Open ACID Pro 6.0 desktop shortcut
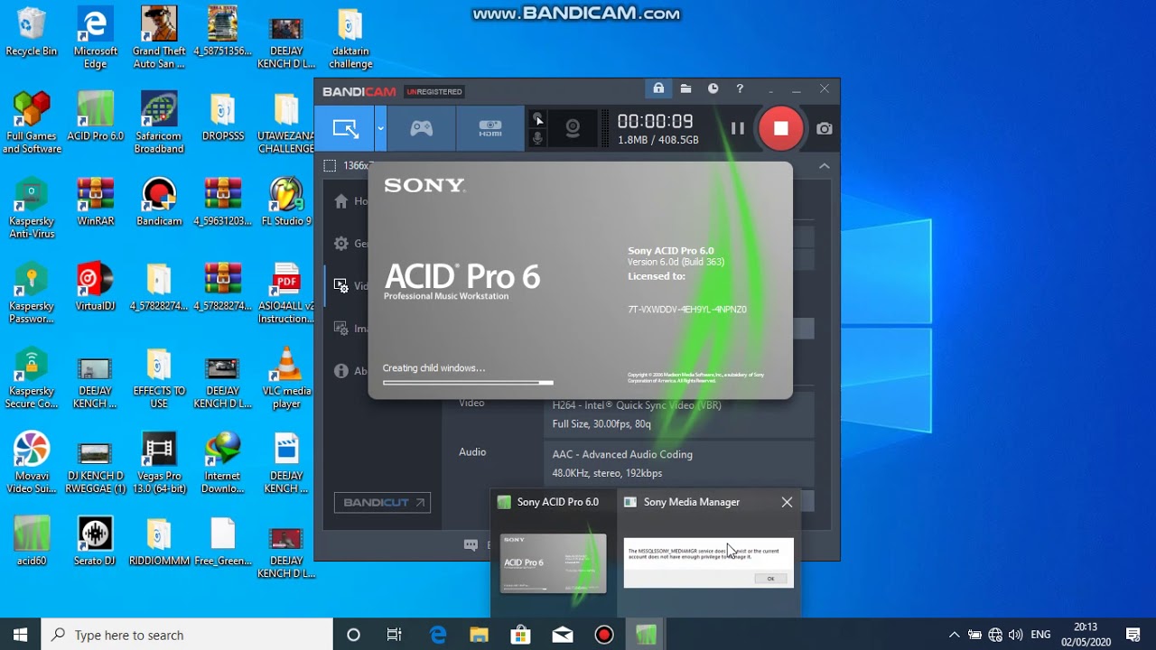Viewport: 1156px width, 650px height. tap(95, 116)
